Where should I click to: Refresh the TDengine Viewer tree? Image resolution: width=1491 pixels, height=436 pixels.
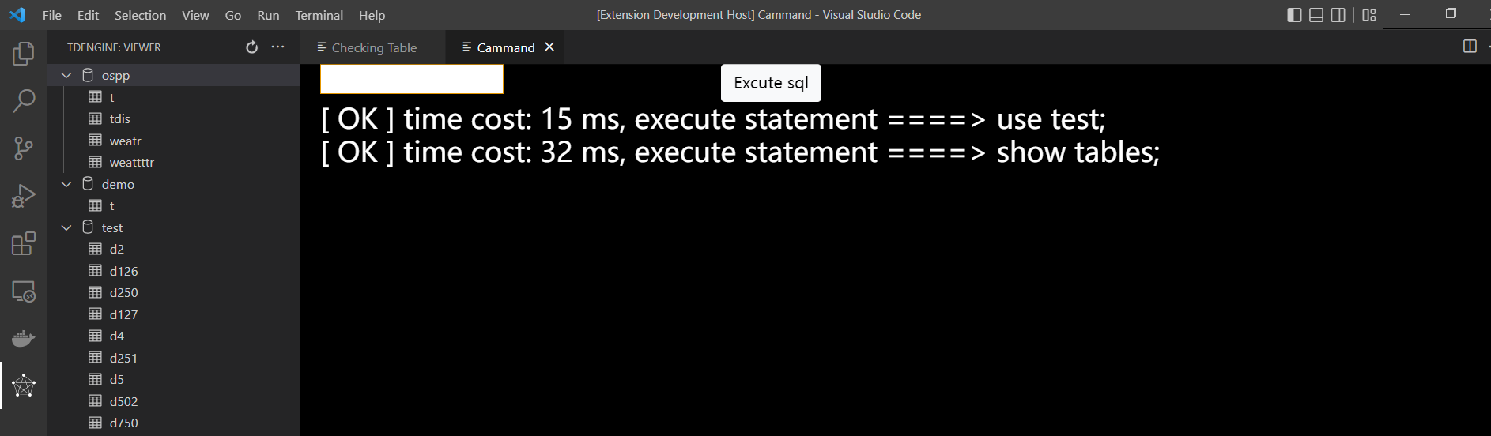(x=251, y=47)
